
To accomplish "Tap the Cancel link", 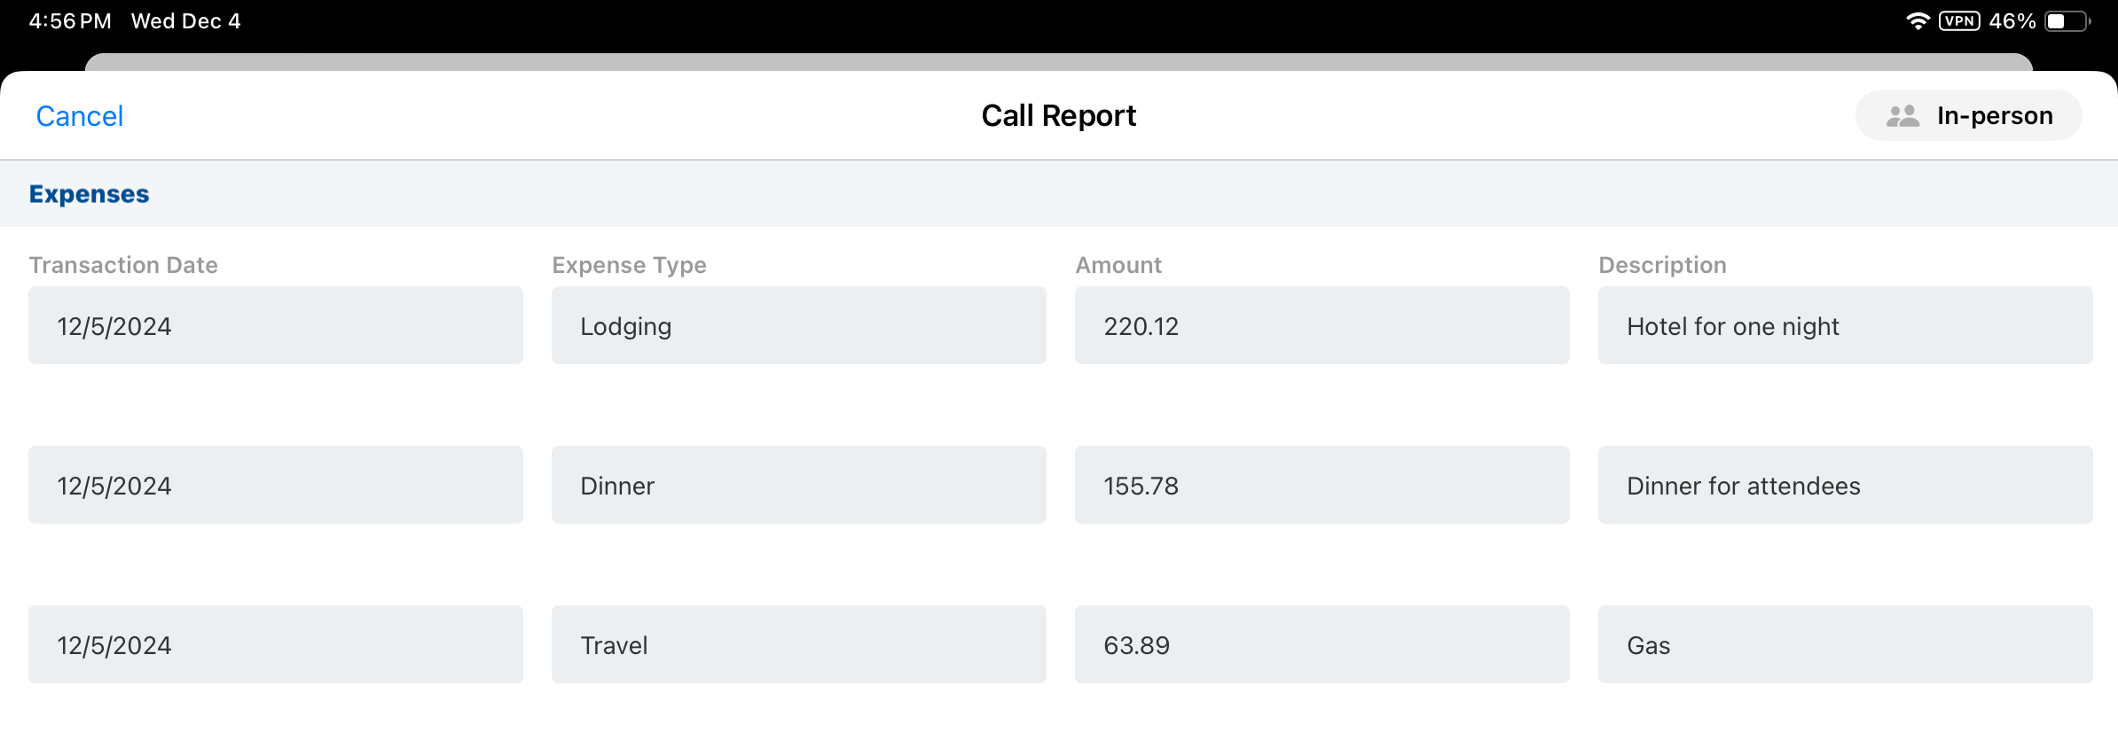I will click(79, 116).
